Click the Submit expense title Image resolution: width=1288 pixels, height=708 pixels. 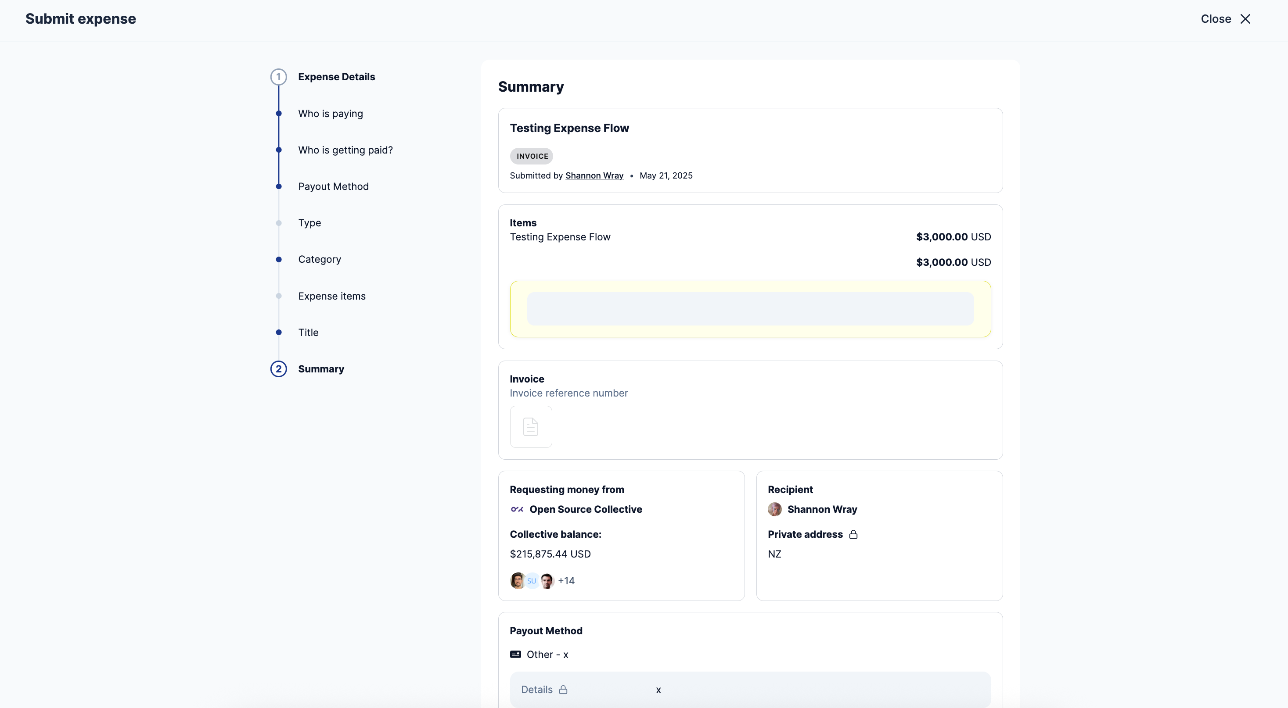point(80,18)
